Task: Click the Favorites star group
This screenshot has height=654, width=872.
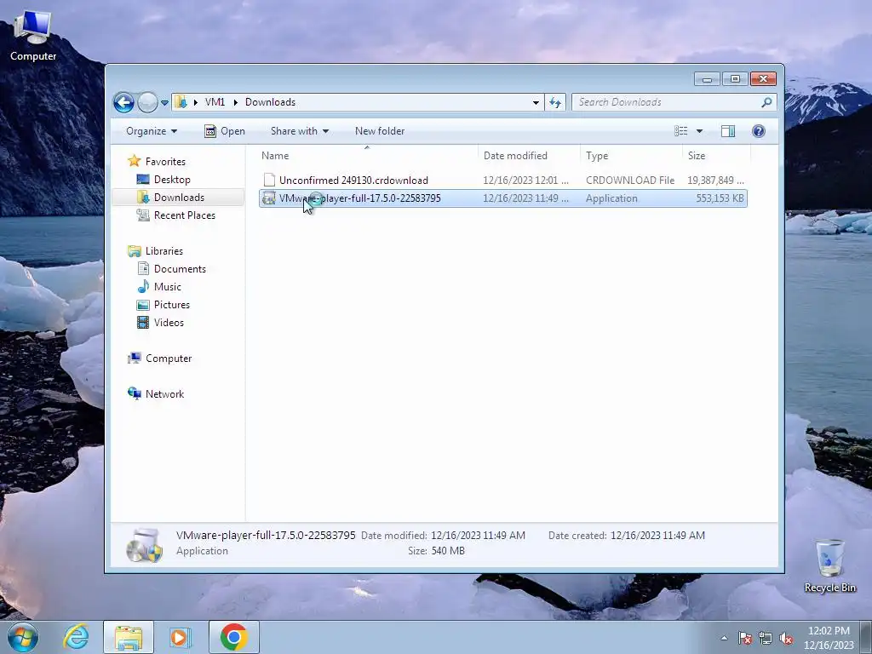Action: [157, 161]
